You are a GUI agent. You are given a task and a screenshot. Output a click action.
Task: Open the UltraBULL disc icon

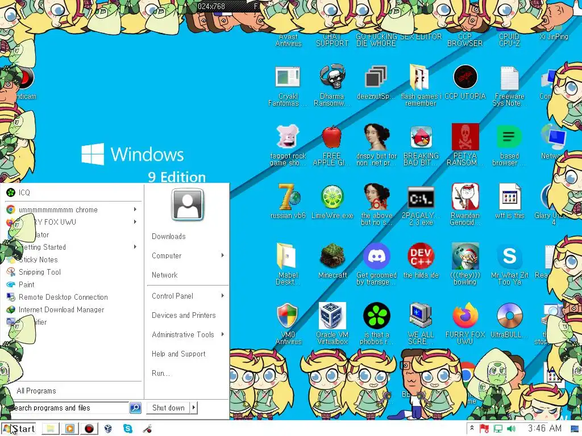[509, 316]
